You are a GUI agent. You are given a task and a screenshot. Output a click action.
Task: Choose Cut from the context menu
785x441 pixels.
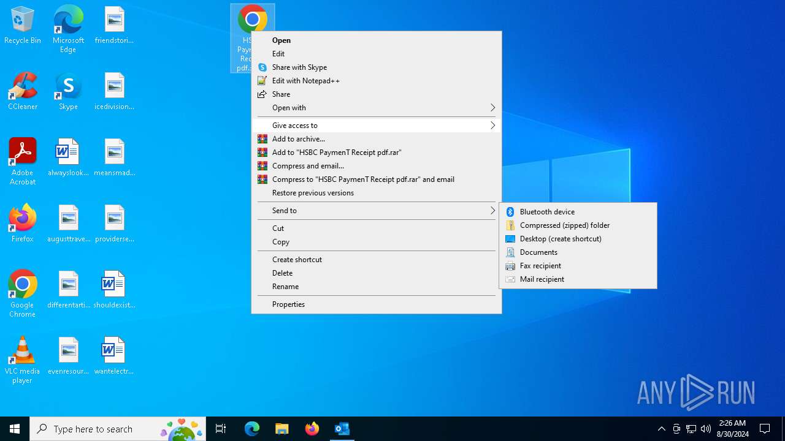pos(377,228)
